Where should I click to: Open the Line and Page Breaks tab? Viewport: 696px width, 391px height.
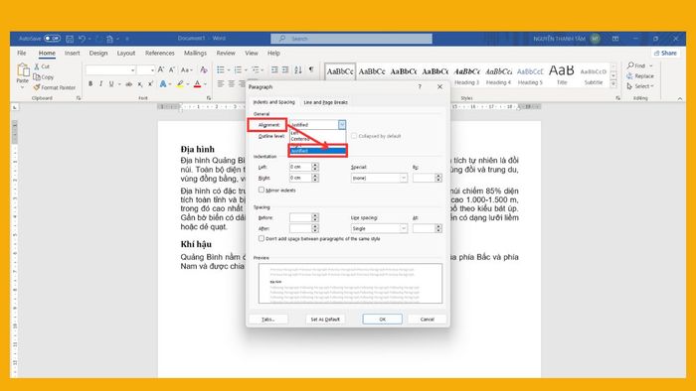tap(325, 102)
